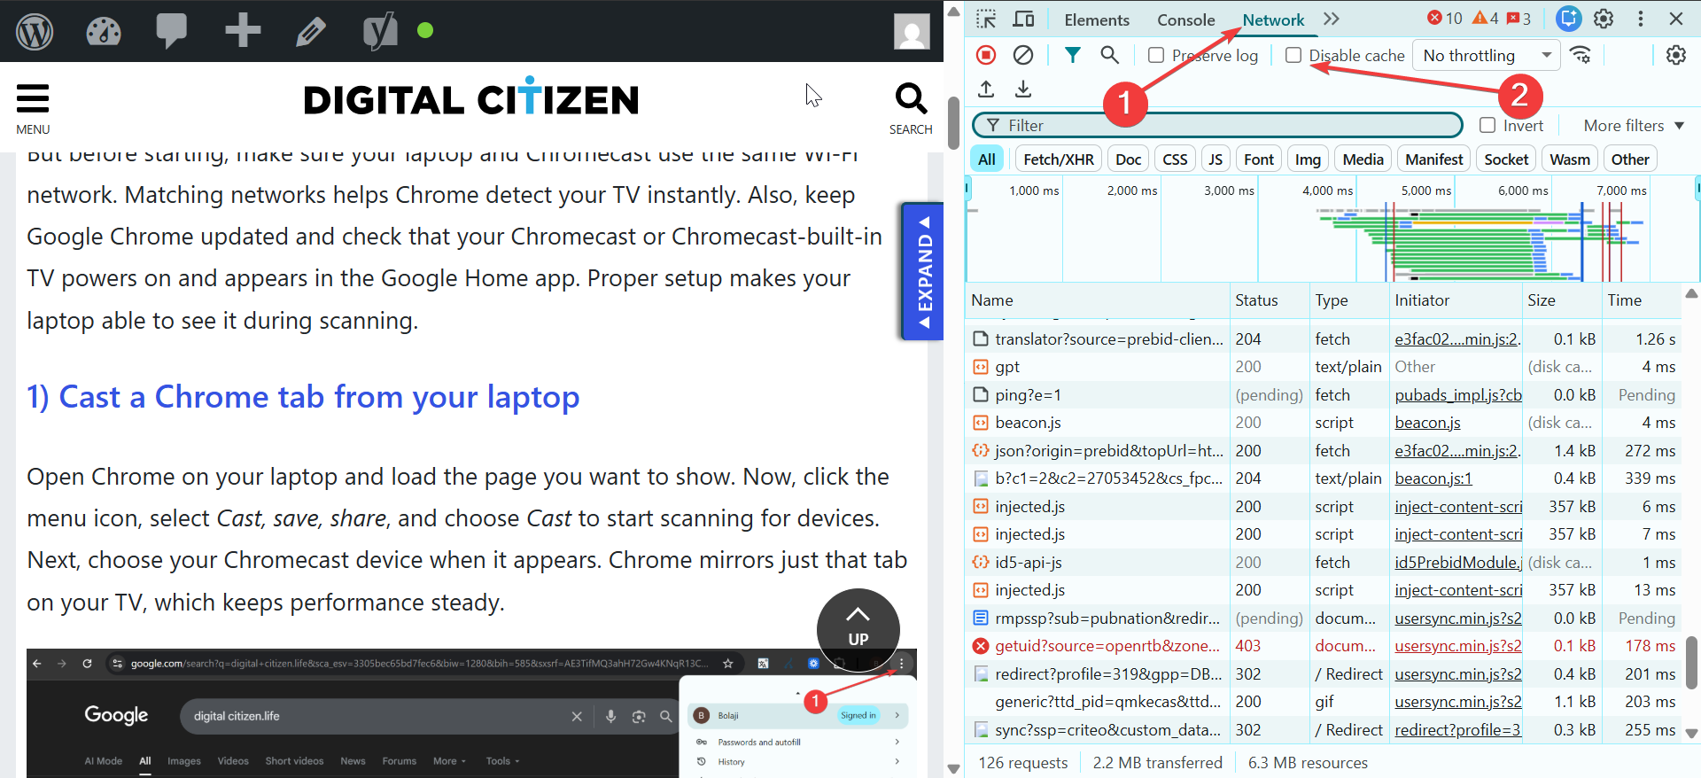Clear the network log

(1023, 55)
